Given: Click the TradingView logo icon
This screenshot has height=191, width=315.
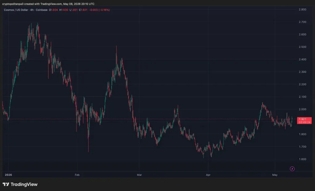Looking at the screenshot, I should pyautogui.click(x=6, y=184).
